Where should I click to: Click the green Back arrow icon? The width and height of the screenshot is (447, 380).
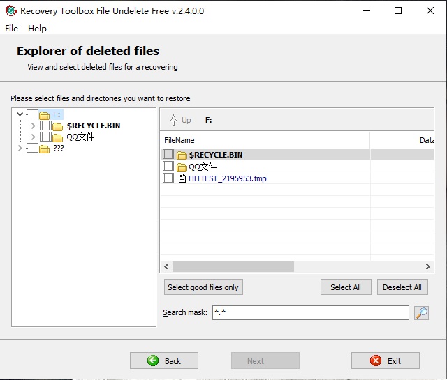153,360
